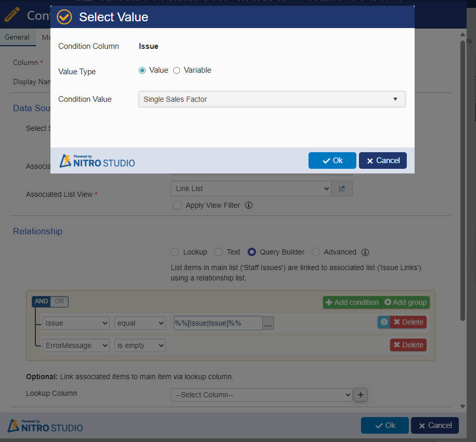Click the open-list icon beside Link List

[342, 189]
